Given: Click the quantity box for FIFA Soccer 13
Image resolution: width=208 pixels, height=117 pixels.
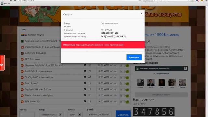Looking at the screenshot, I should point(123,102).
